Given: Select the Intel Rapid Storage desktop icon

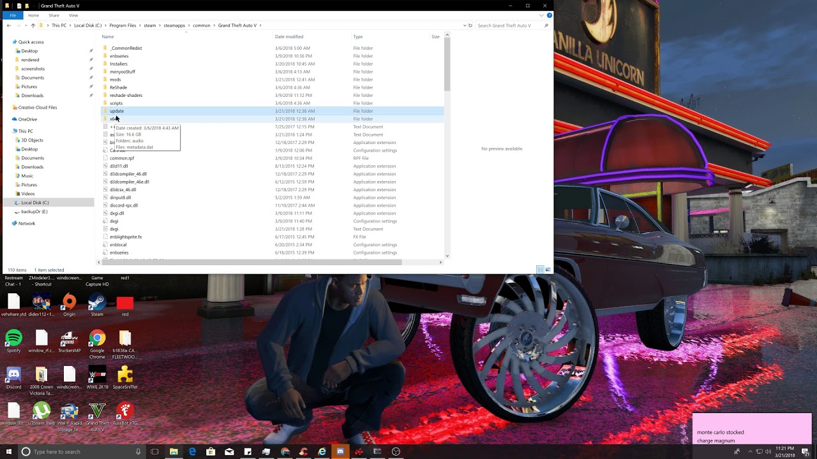Looking at the screenshot, I should click(69, 417).
